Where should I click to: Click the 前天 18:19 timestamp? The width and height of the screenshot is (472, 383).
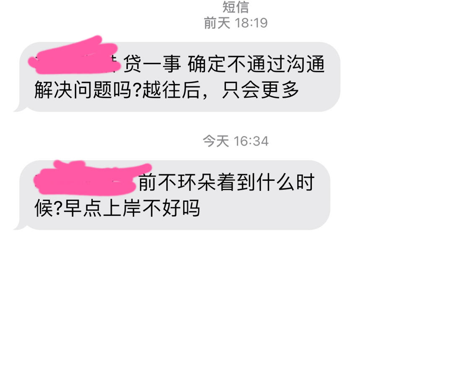click(x=236, y=23)
